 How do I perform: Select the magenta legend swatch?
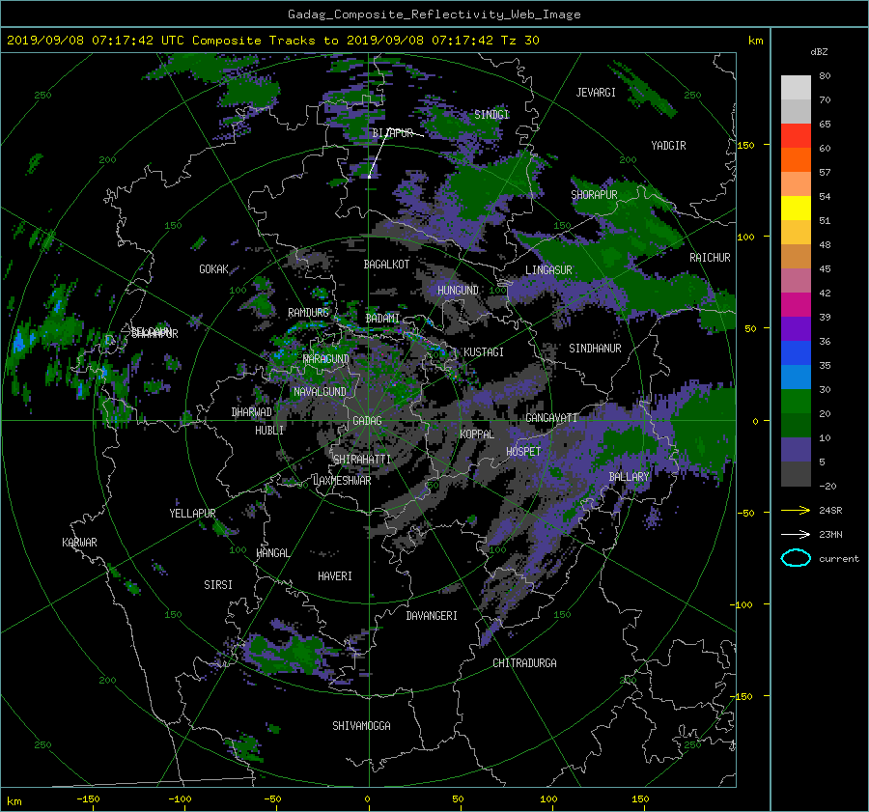tap(796, 305)
